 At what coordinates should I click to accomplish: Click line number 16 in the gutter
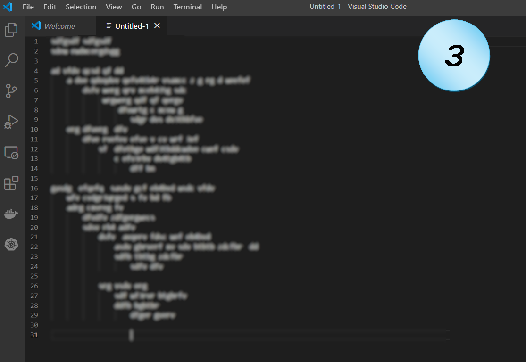(x=34, y=188)
